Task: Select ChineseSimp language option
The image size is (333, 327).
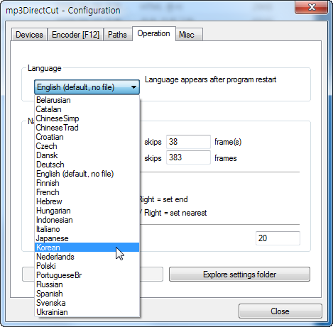Action: point(87,118)
